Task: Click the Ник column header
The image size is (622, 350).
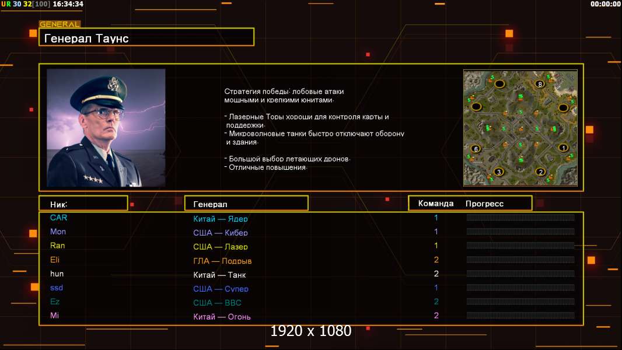Action: click(83, 204)
